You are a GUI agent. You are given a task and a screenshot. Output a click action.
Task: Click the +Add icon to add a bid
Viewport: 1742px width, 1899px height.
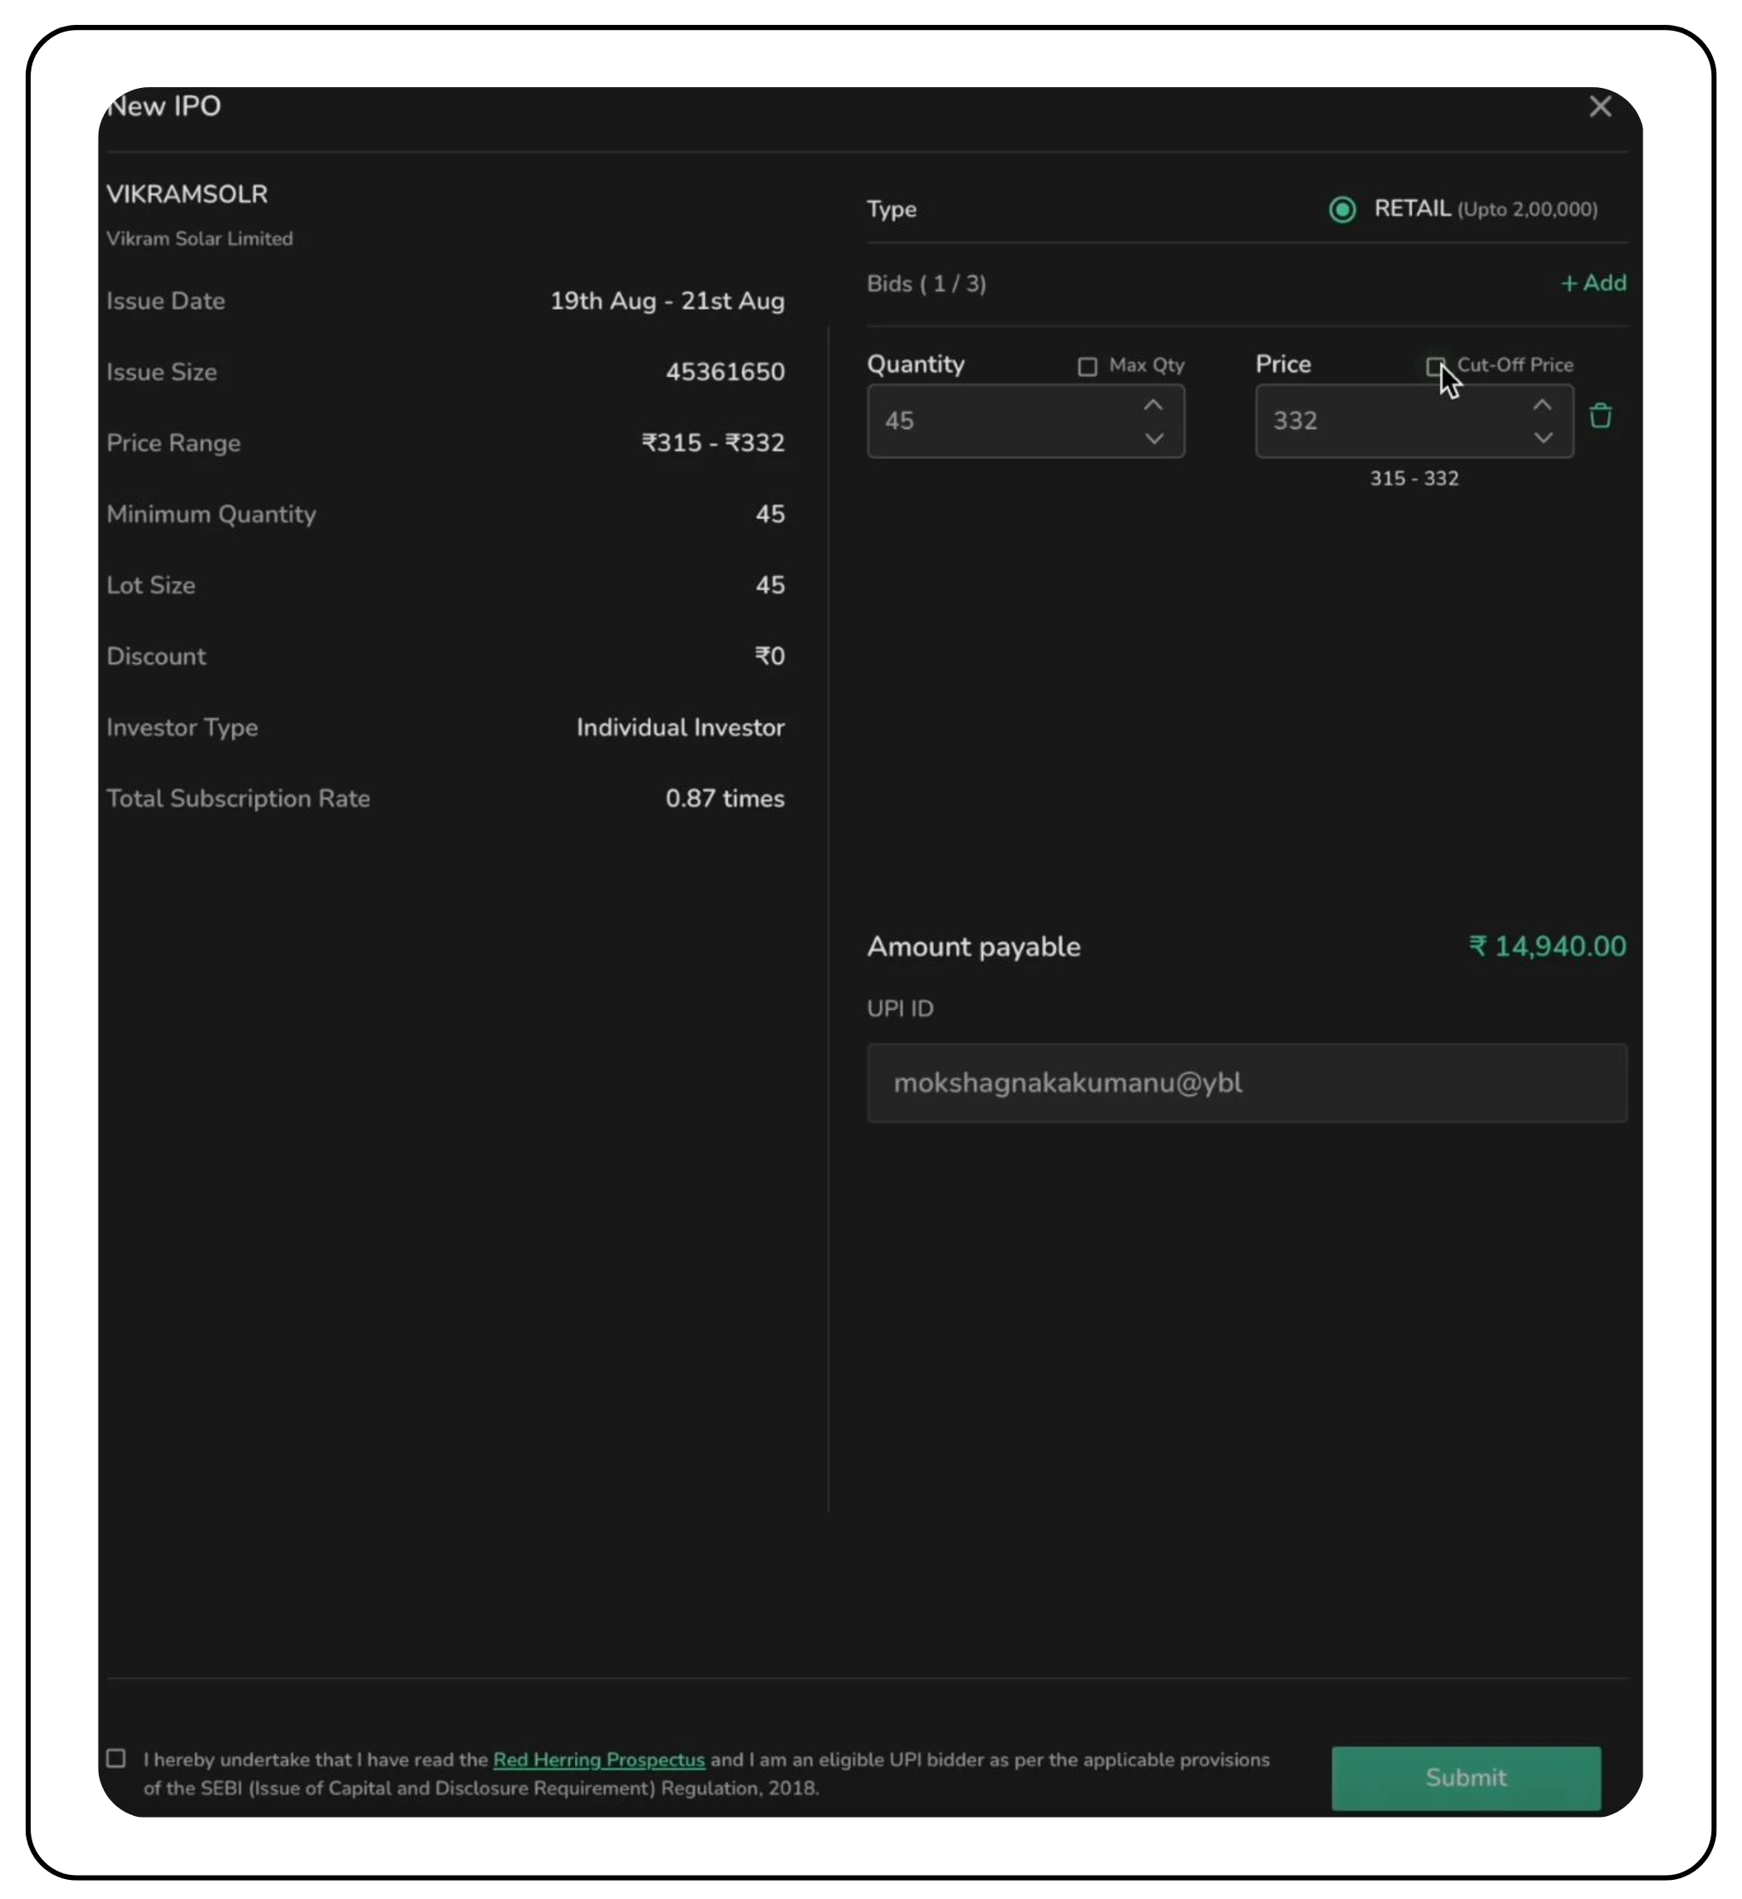(1592, 283)
